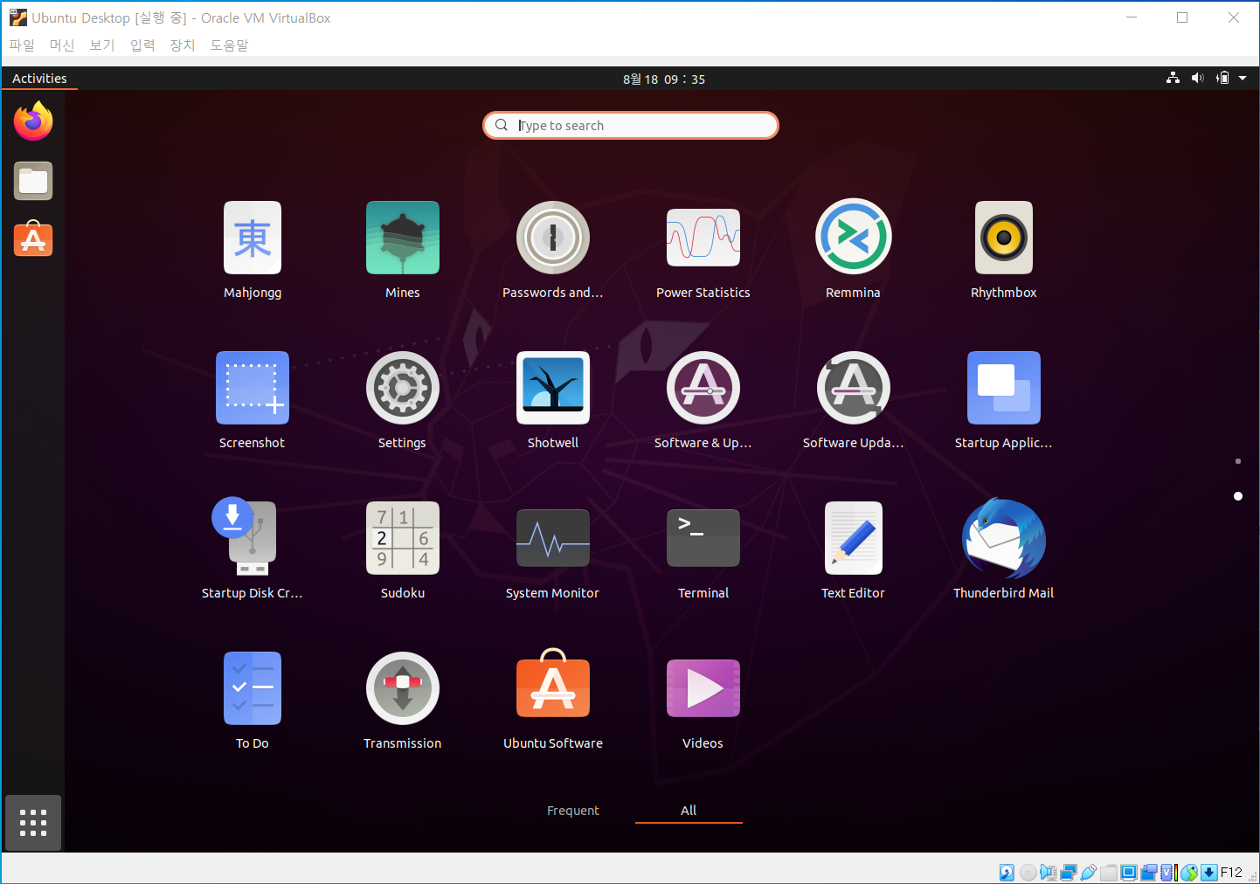The height and width of the screenshot is (884, 1260).
Task: Click the F12 host key indicator
Action: pyautogui.click(x=1231, y=872)
